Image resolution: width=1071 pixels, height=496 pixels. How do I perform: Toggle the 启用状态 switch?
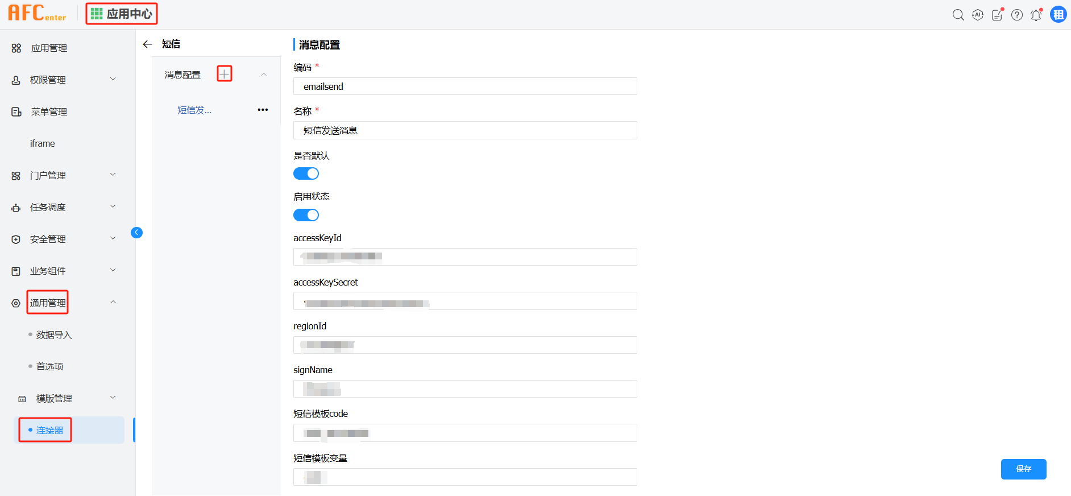[306, 215]
